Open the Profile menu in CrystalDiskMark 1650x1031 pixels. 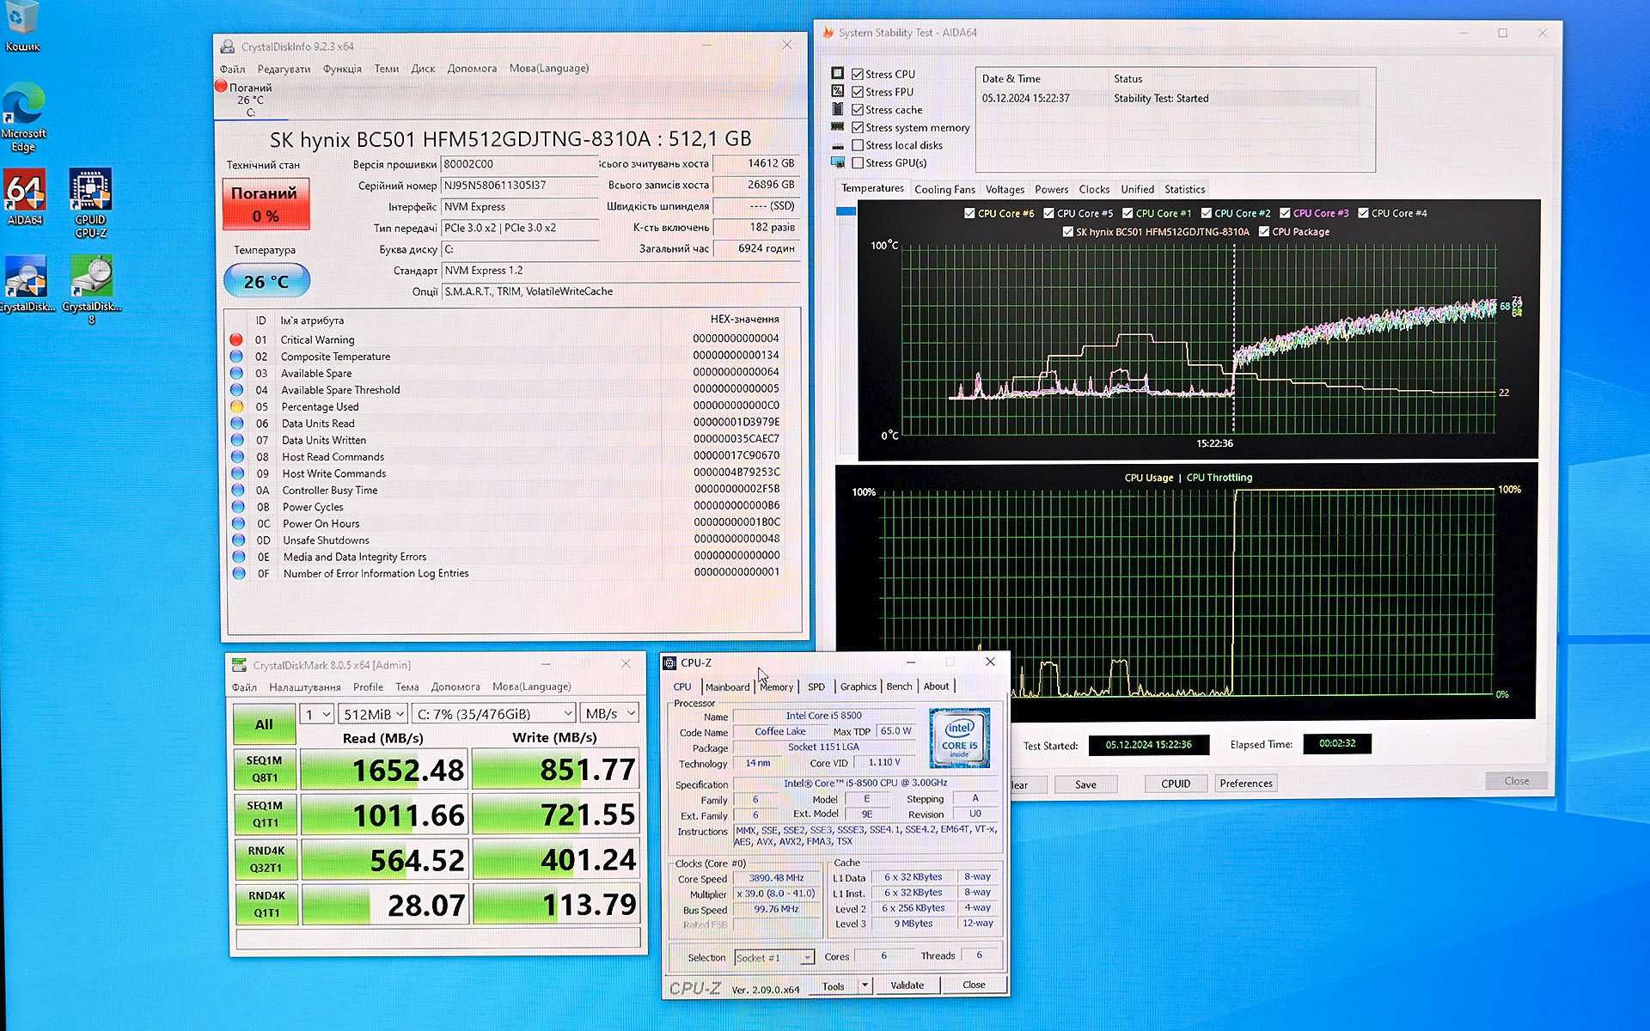(x=368, y=687)
